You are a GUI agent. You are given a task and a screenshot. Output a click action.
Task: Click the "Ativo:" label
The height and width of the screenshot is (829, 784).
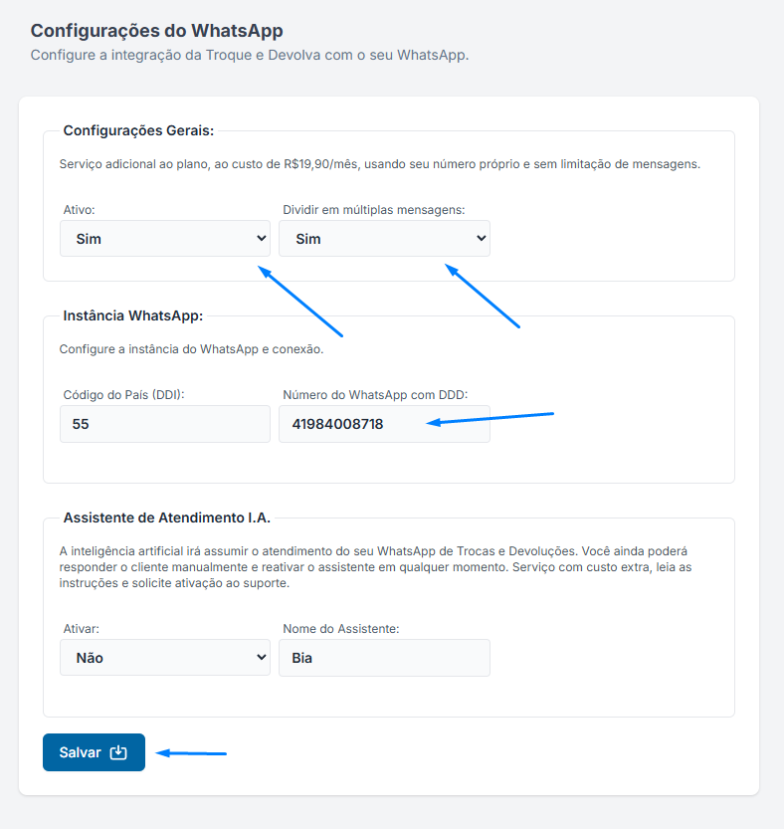80,210
